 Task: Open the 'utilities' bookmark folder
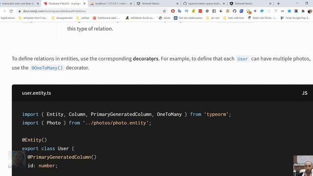[83, 18]
